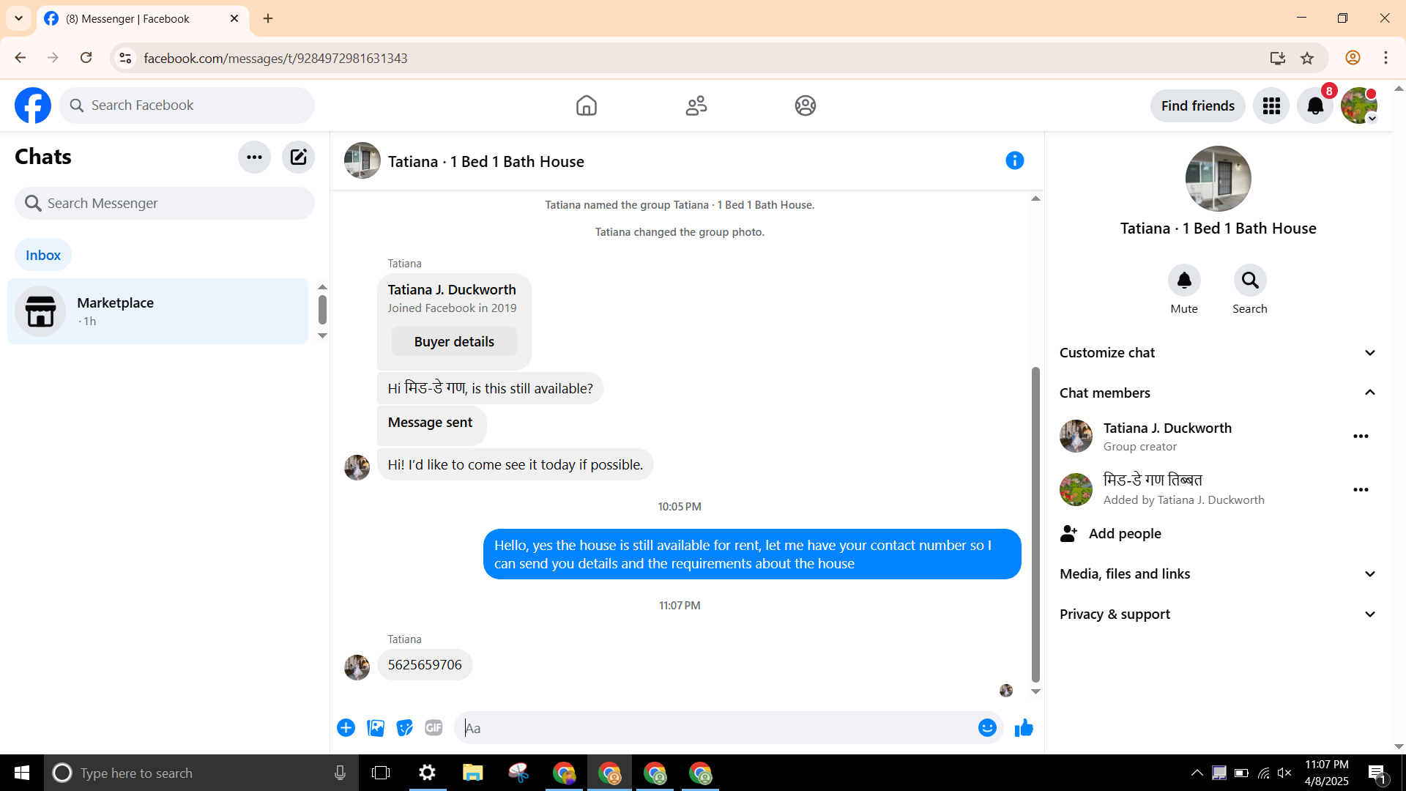Open conversation information icon
1406x791 pixels.
(x=1014, y=160)
